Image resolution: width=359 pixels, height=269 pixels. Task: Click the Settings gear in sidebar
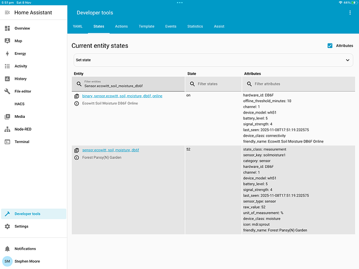(8, 226)
